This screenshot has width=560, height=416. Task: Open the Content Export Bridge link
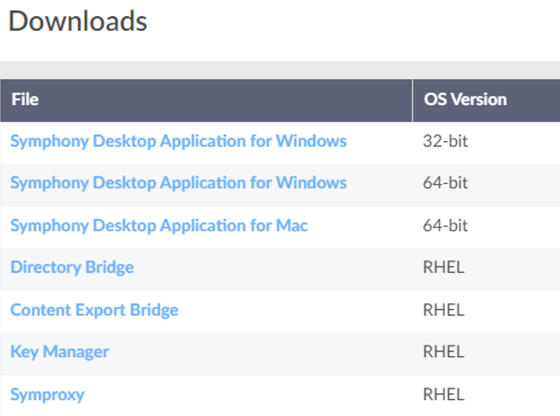[x=94, y=310]
